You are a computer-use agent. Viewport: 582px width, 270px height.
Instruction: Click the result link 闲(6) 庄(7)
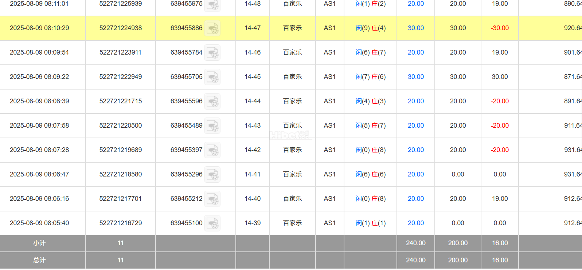(x=370, y=52)
